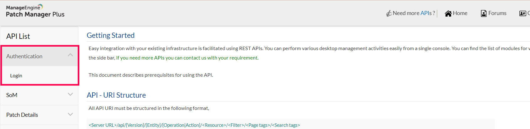
Task: Click the Forums document icon
Action: point(484,13)
